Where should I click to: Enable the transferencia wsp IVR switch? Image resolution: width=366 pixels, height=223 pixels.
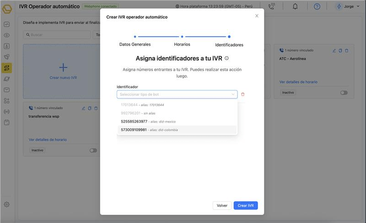[x=93, y=150]
